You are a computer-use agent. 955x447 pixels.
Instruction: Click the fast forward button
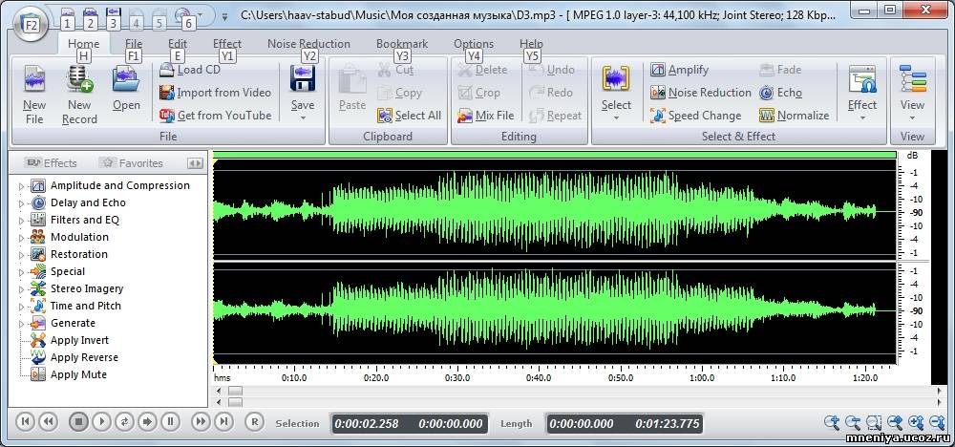(x=201, y=421)
